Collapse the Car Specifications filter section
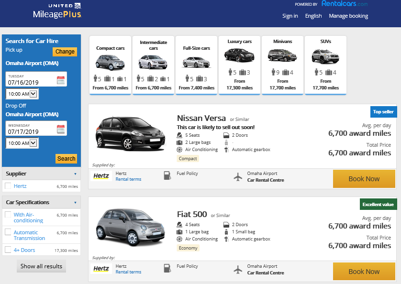 (x=42, y=202)
